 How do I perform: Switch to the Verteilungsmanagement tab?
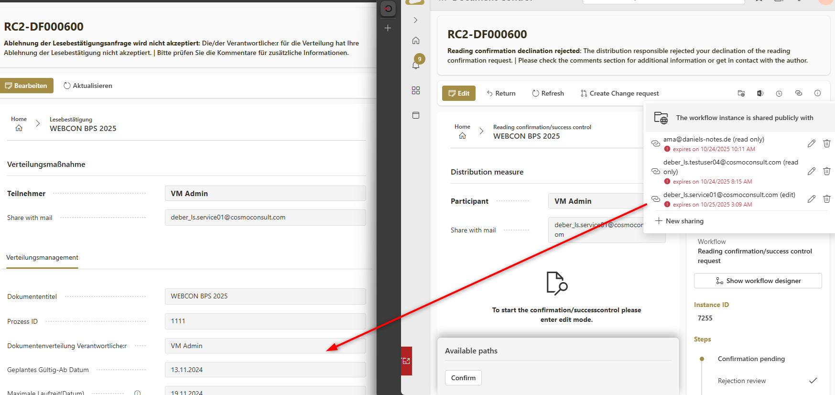pyautogui.click(x=42, y=258)
